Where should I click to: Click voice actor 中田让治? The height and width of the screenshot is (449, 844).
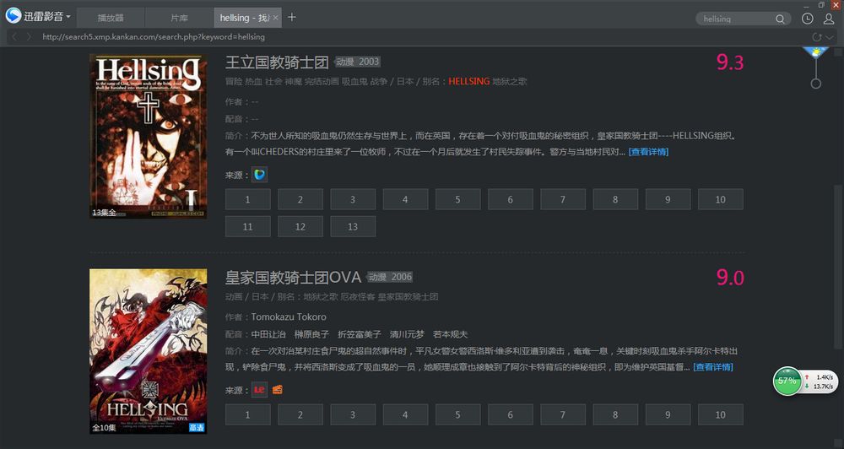click(268, 334)
